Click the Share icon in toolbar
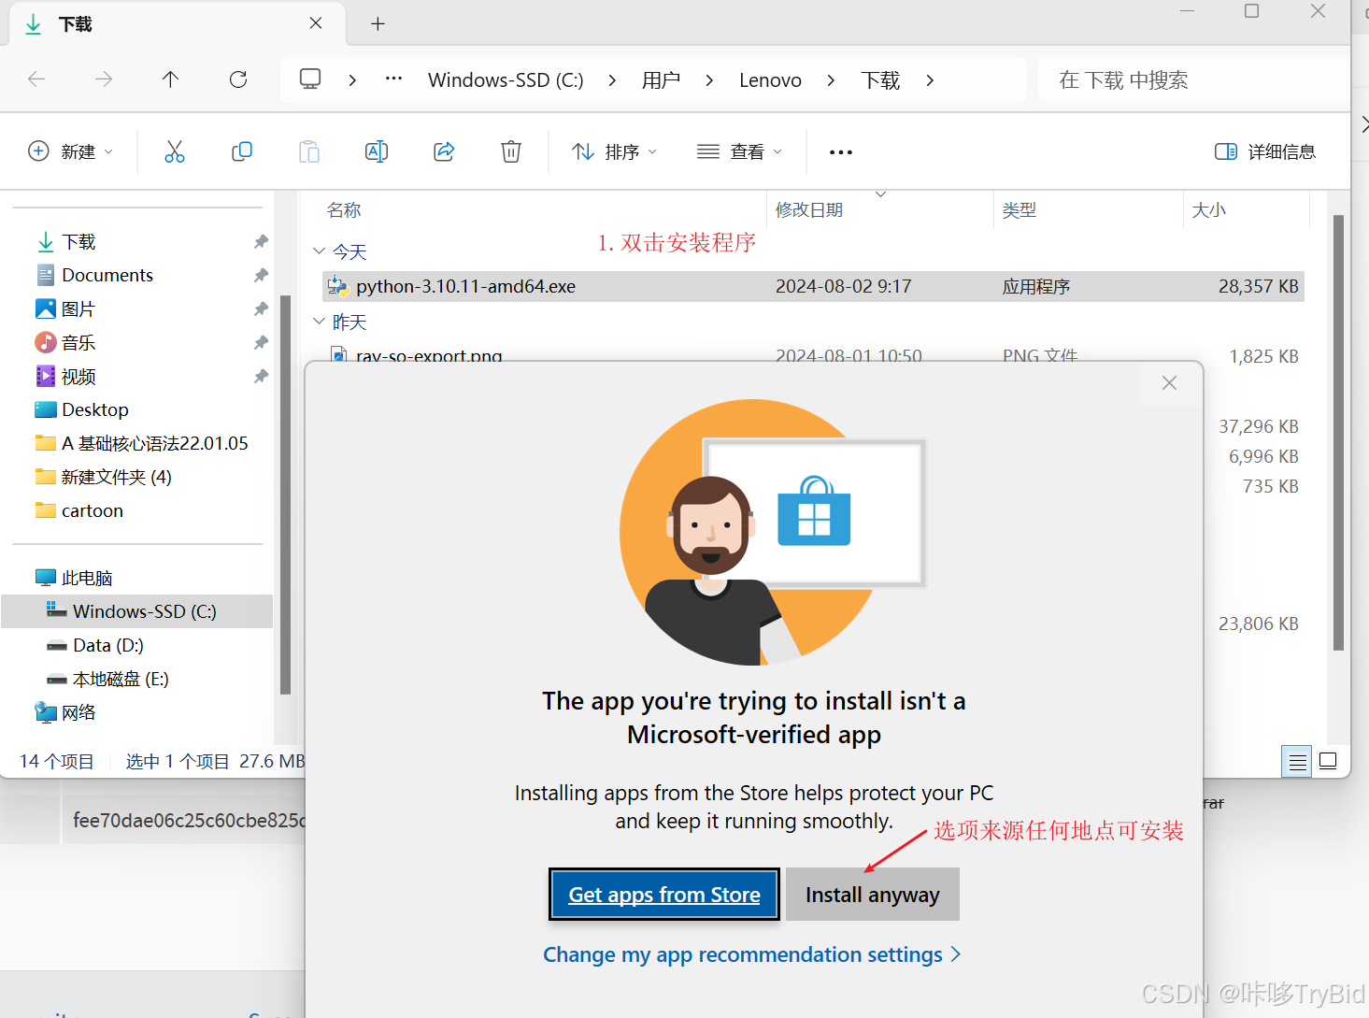The image size is (1369, 1018). (x=444, y=151)
